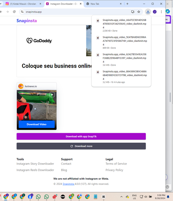Go back with the arrow button
This screenshot has width=173, height=201.
[1, 12]
